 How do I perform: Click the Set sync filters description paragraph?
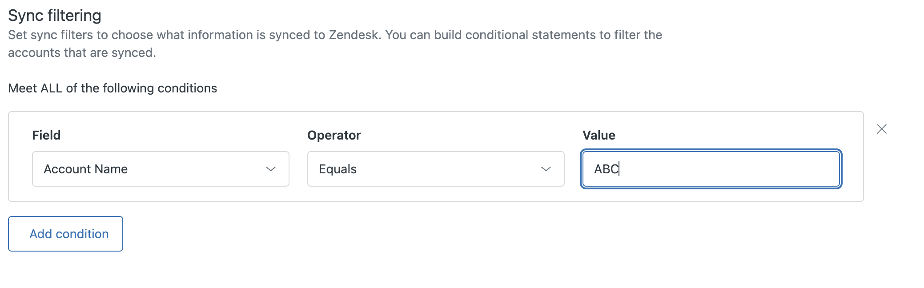[x=335, y=44]
